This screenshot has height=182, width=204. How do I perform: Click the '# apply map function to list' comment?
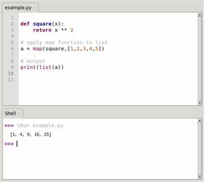point(64,42)
